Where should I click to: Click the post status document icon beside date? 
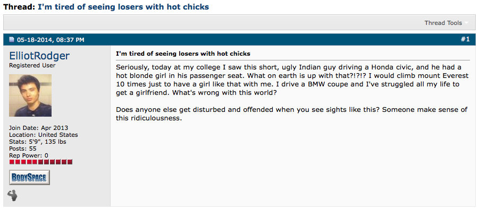pos(12,40)
